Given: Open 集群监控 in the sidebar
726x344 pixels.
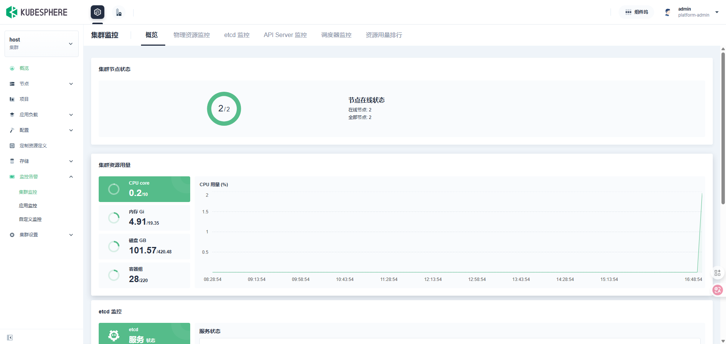Looking at the screenshot, I should point(28,192).
